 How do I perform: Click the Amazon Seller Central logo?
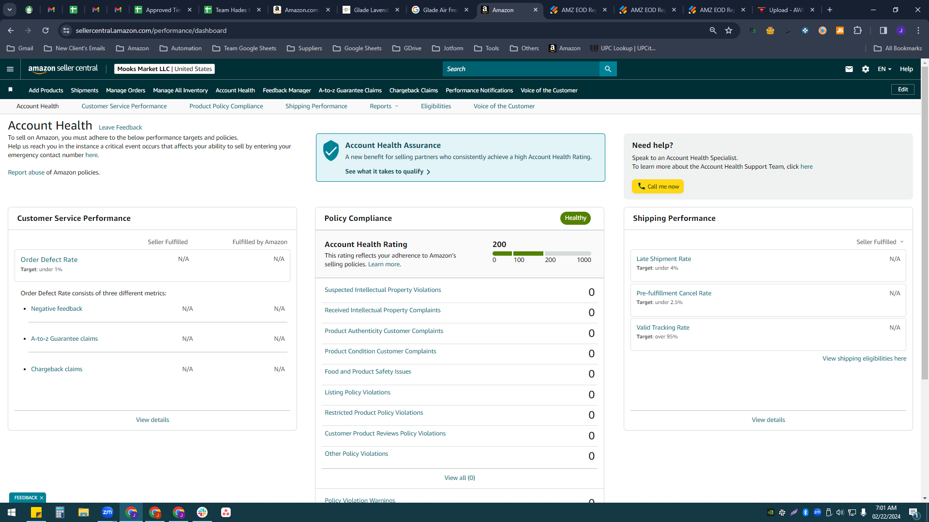63,69
